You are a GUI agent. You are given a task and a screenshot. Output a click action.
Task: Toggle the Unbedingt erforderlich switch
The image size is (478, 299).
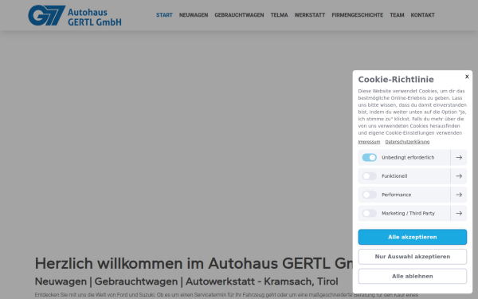click(x=369, y=157)
